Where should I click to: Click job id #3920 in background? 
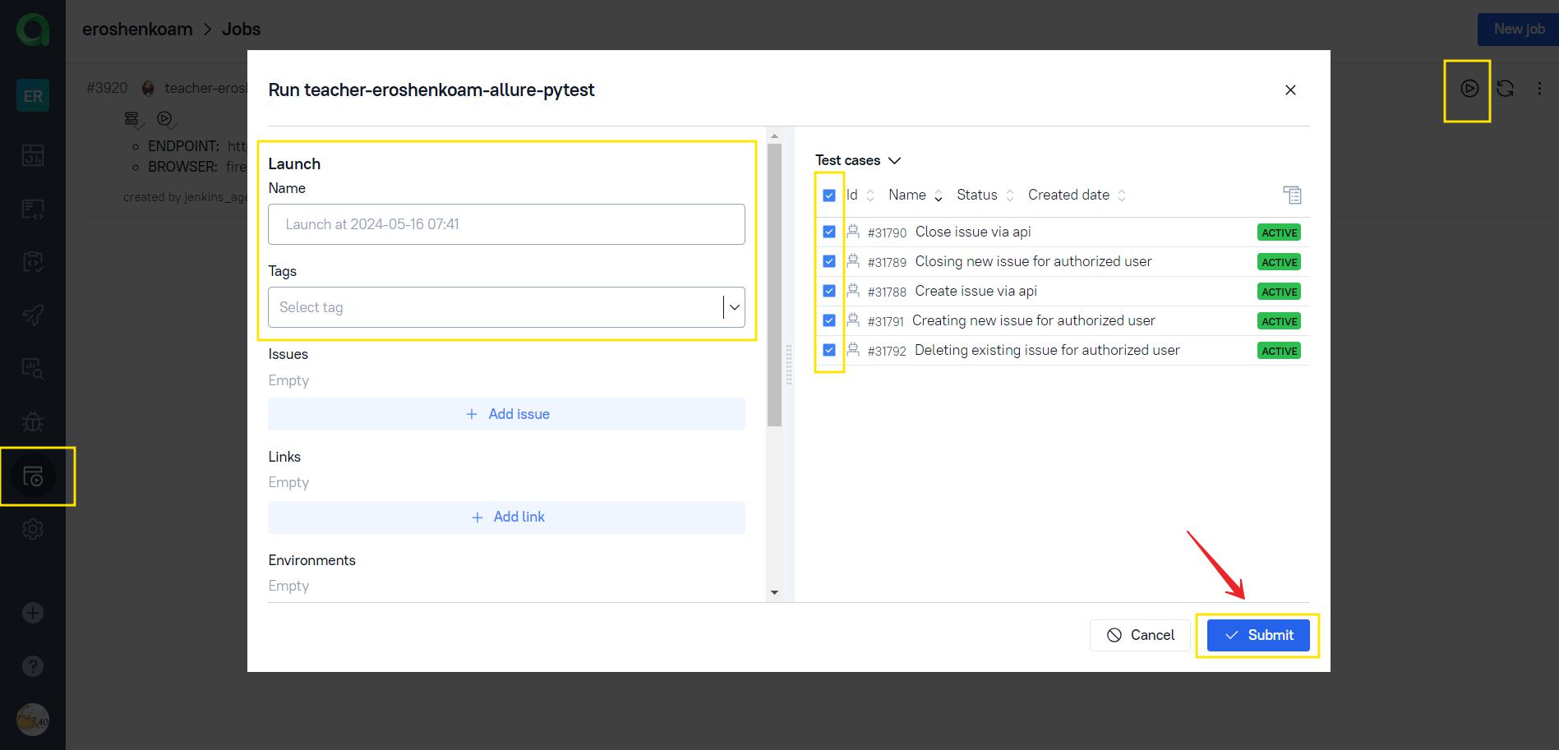pyautogui.click(x=107, y=88)
